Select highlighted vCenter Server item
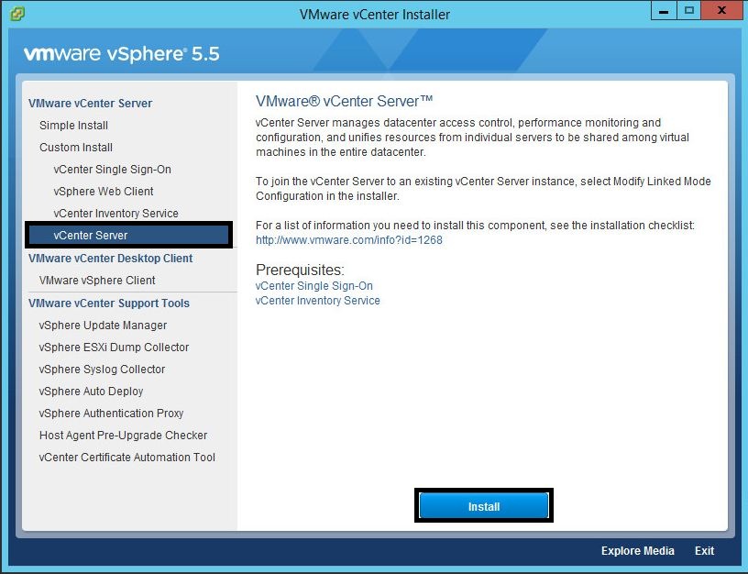The image size is (748, 574). pyautogui.click(x=129, y=235)
